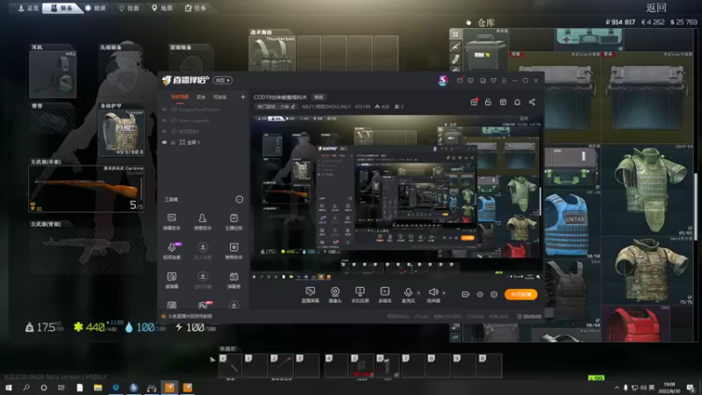Expand microphone options arrow

click(x=419, y=293)
